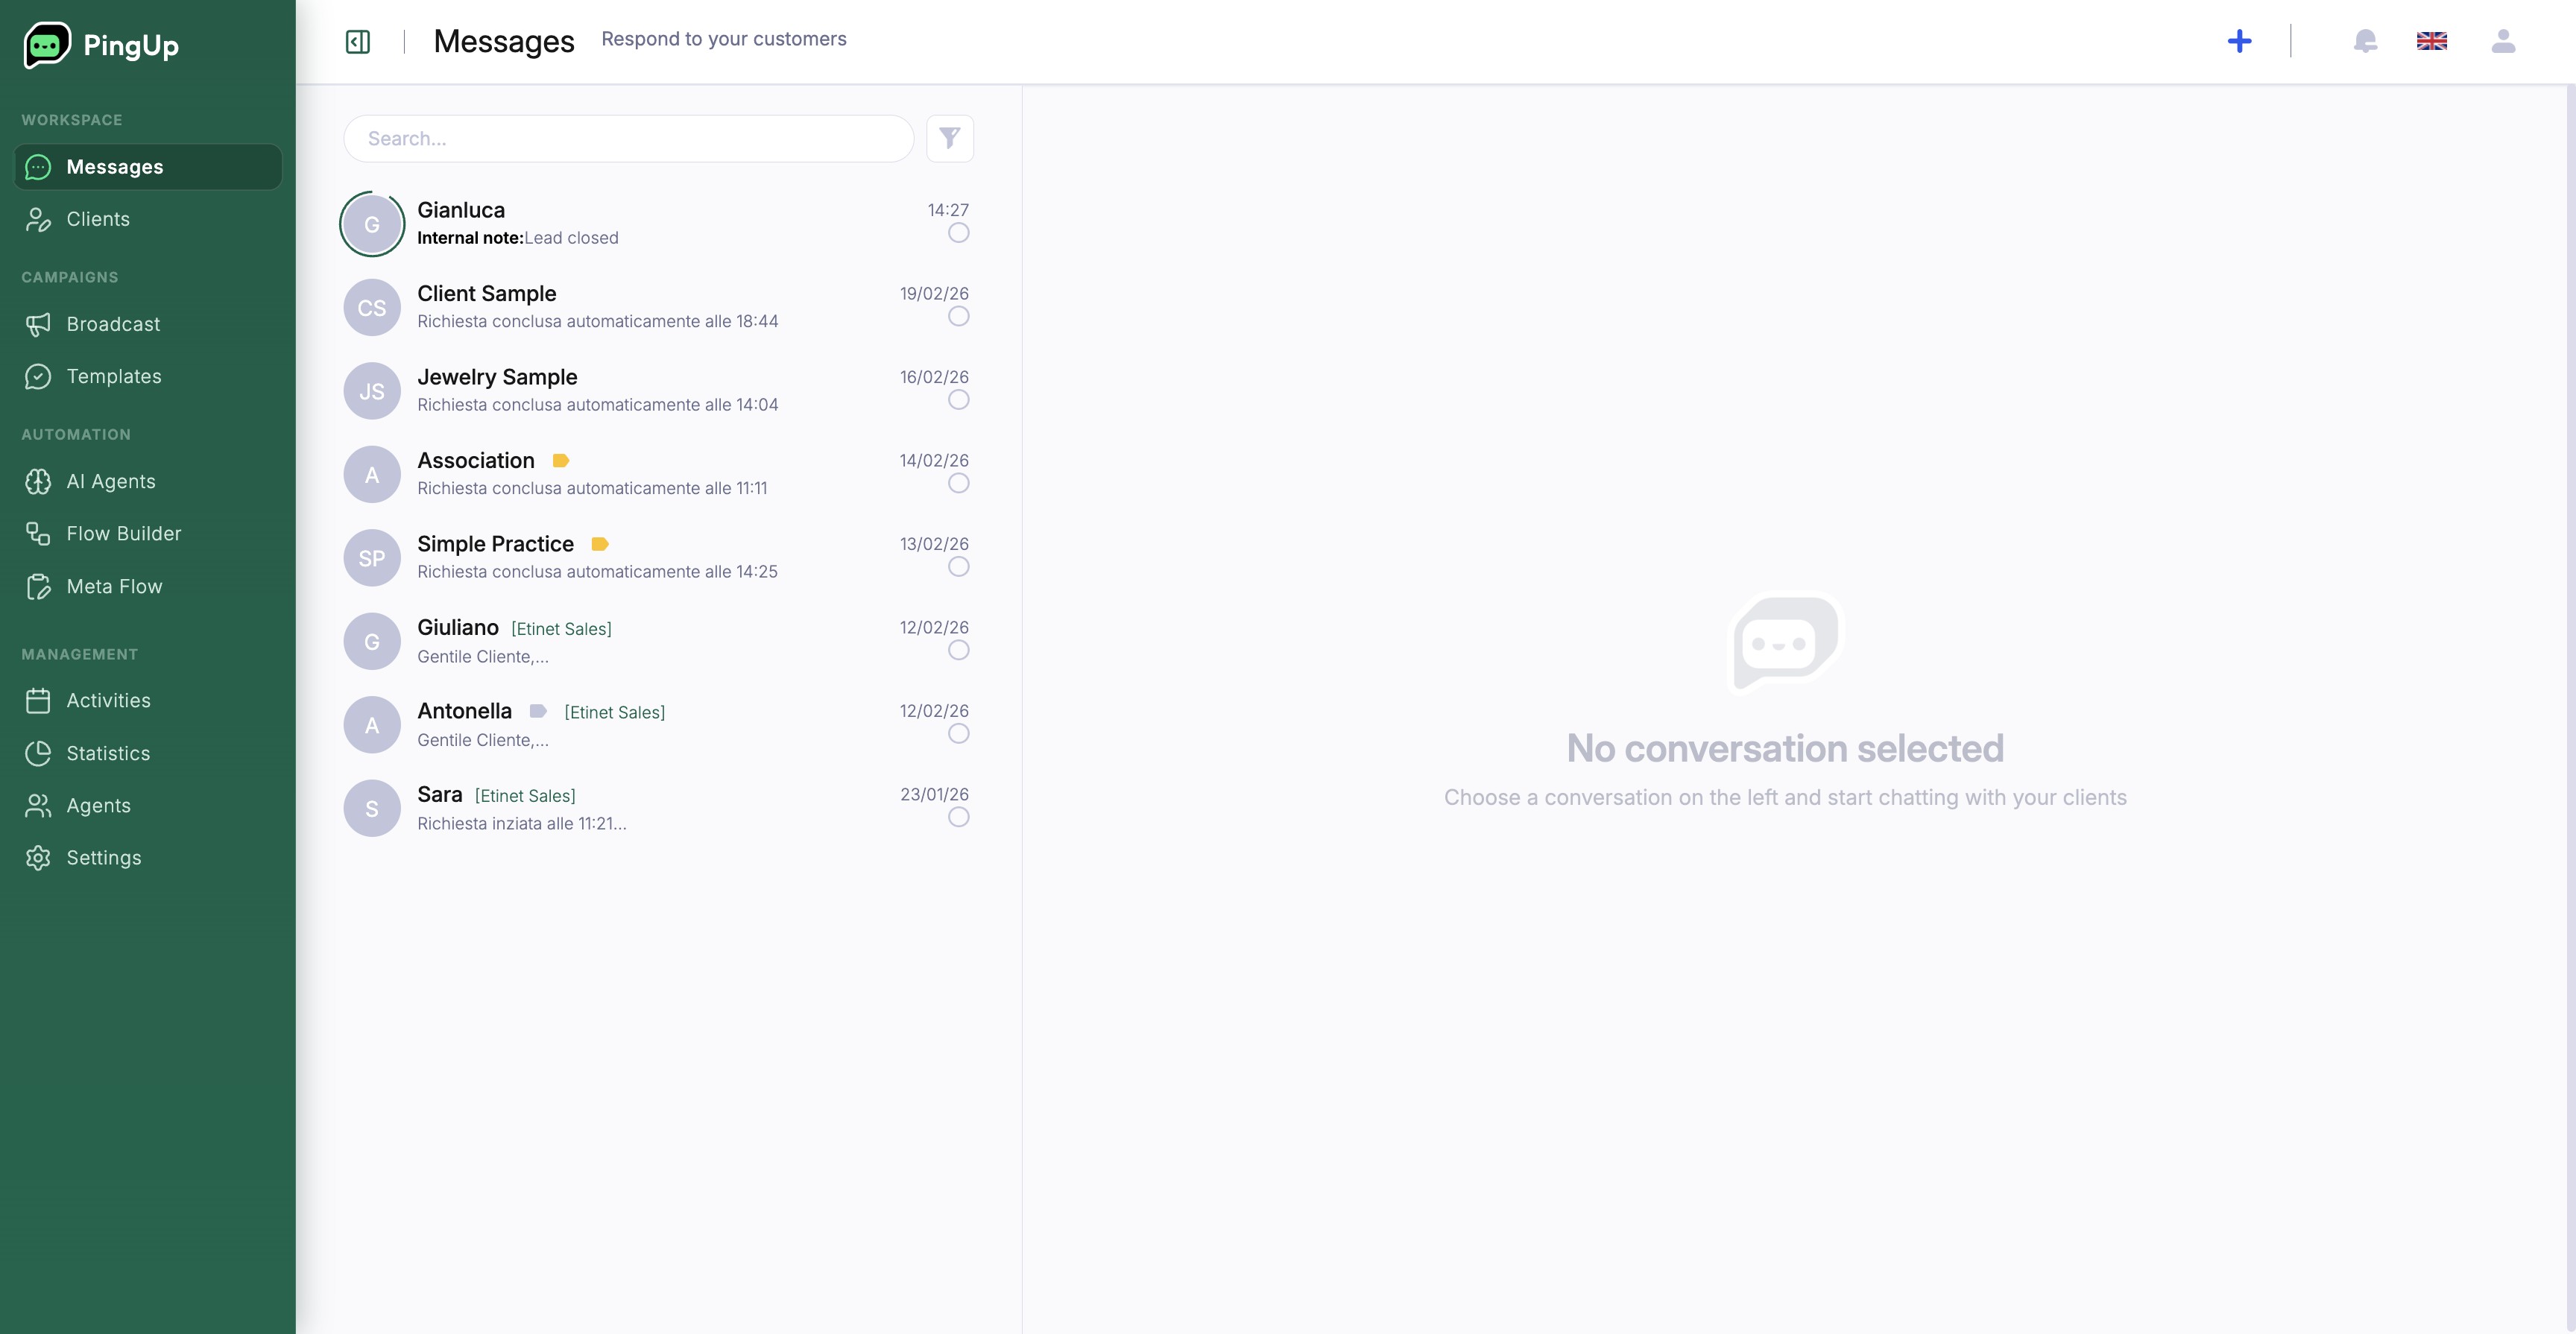2576x1334 pixels.
Task: Click the yellow tag next to Simple Practice
Action: [x=600, y=544]
